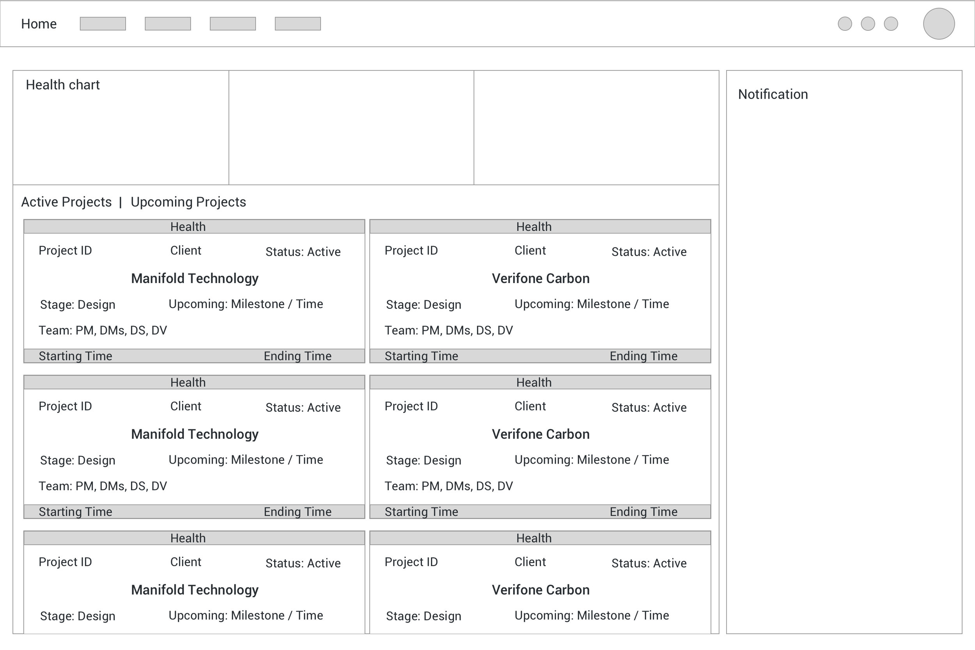Click Health bar on first Manifold Technology card
This screenshot has height=650, width=975.
tap(195, 227)
